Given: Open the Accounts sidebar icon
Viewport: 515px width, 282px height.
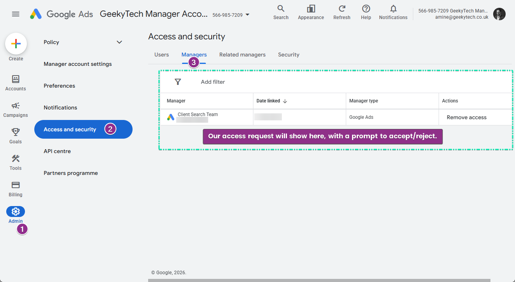Looking at the screenshot, I should pos(16,79).
